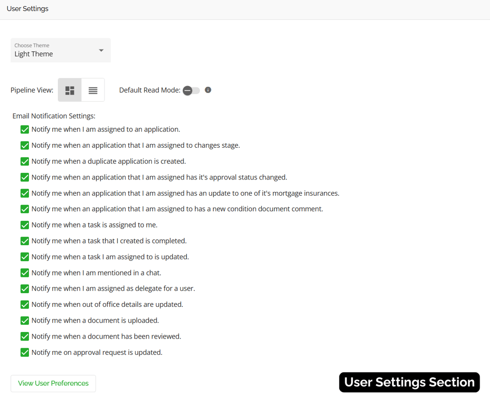The height and width of the screenshot is (399, 490).
Task: Toggle the Default Read Mode switch
Action: 191,90
